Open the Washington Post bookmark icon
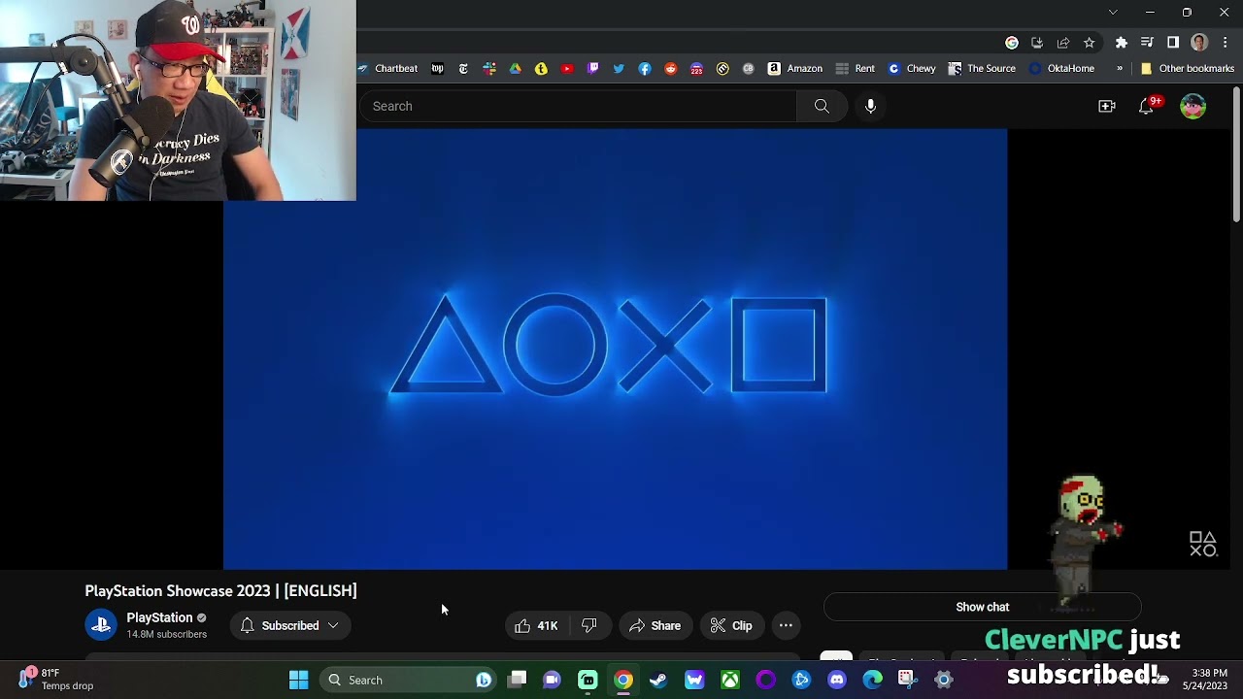The image size is (1243, 699). tap(438, 69)
